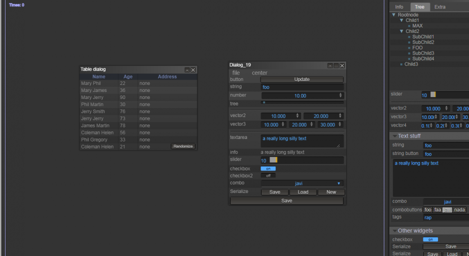The image size is (469, 256).
Task: Click the Update button in Dialog_19
Action: click(302, 79)
